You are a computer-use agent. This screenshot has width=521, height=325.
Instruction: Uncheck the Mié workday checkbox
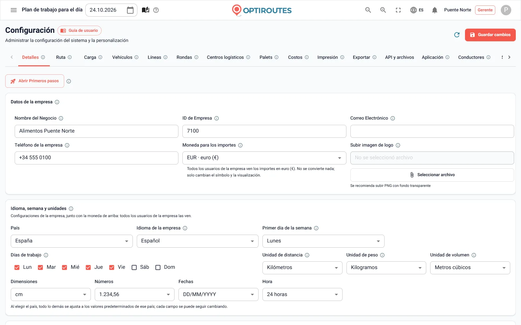pyautogui.click(x=64, y=267)
